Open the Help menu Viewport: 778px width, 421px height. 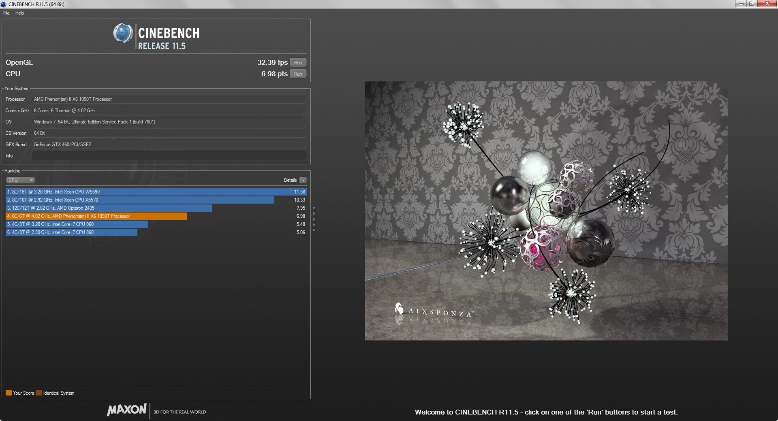[19, 13]
